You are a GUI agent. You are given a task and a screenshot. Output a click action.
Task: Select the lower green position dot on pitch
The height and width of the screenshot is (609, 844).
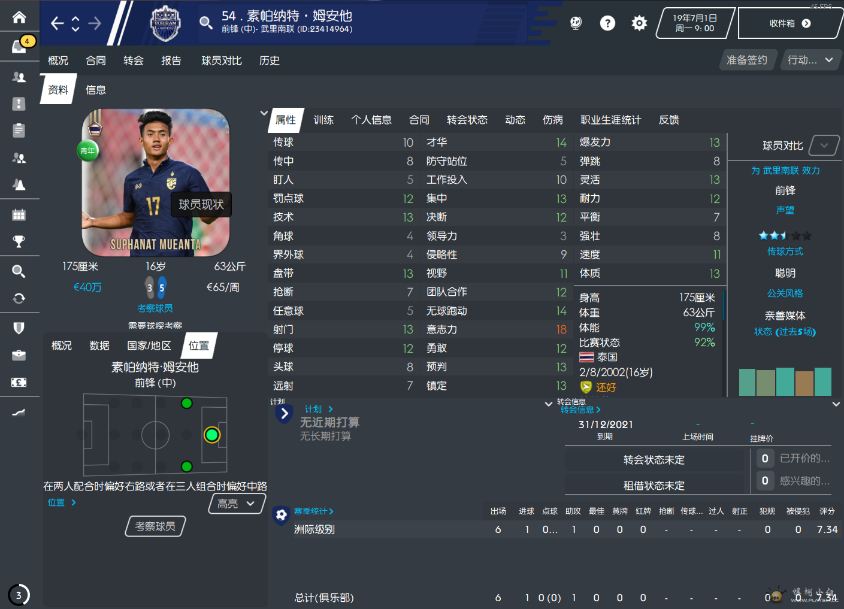(x=187, y=466)
